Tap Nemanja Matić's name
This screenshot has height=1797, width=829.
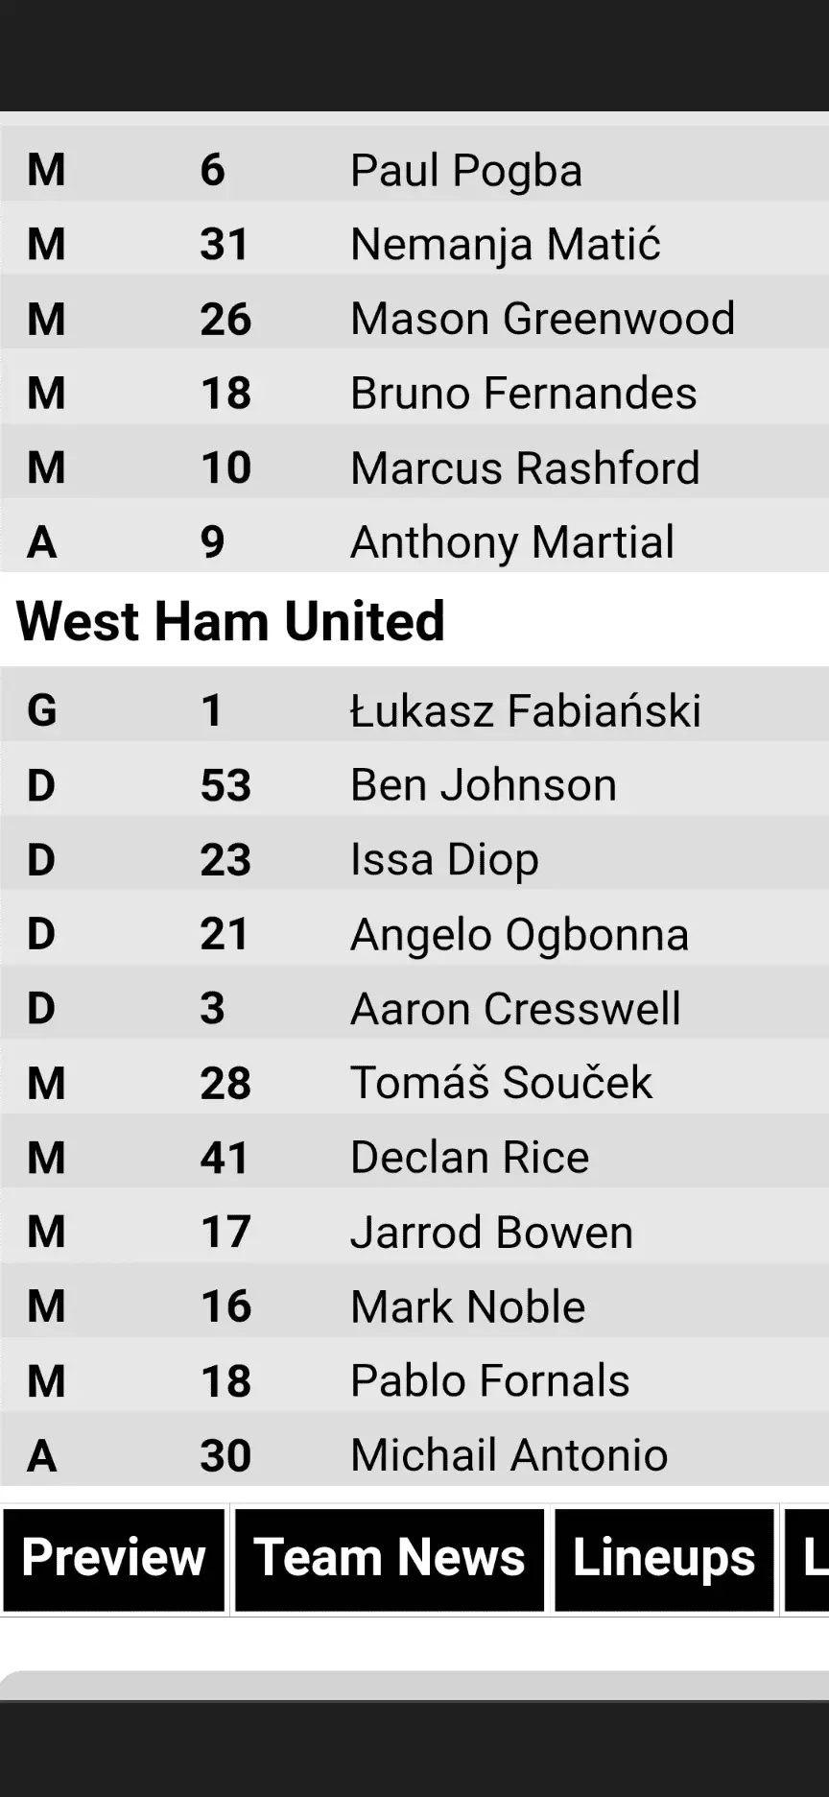pos(506,245)
